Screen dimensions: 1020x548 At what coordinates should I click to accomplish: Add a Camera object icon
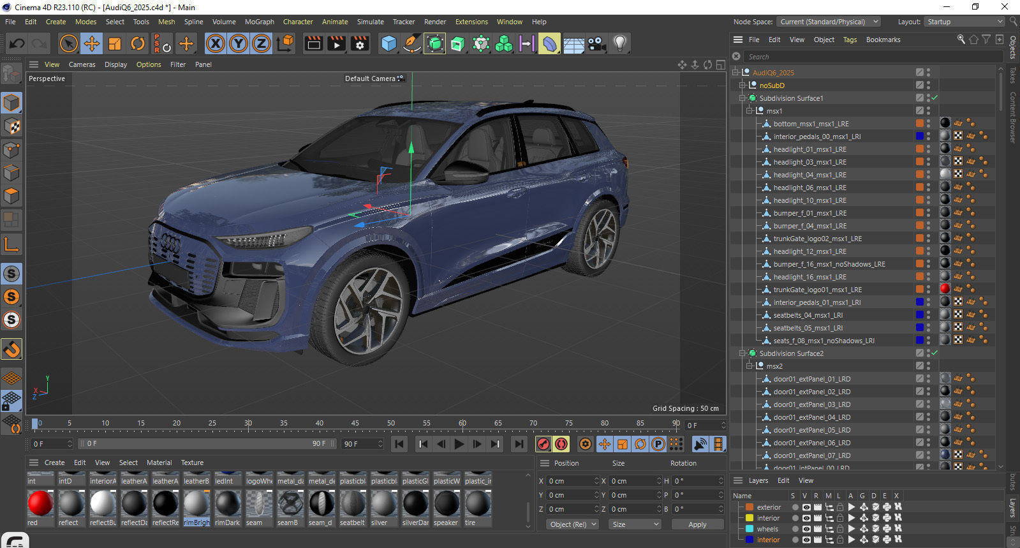[596, 43]
